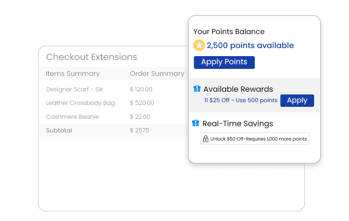The width and height of the screenshot is (349, 221).
Task: Click the gift icon beside Real-Time Savings
Action: click(x=196, y=123)
